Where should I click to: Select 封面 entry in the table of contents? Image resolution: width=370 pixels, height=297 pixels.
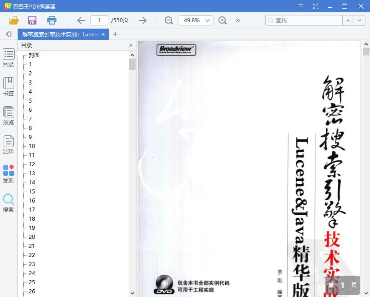point(35,55)
